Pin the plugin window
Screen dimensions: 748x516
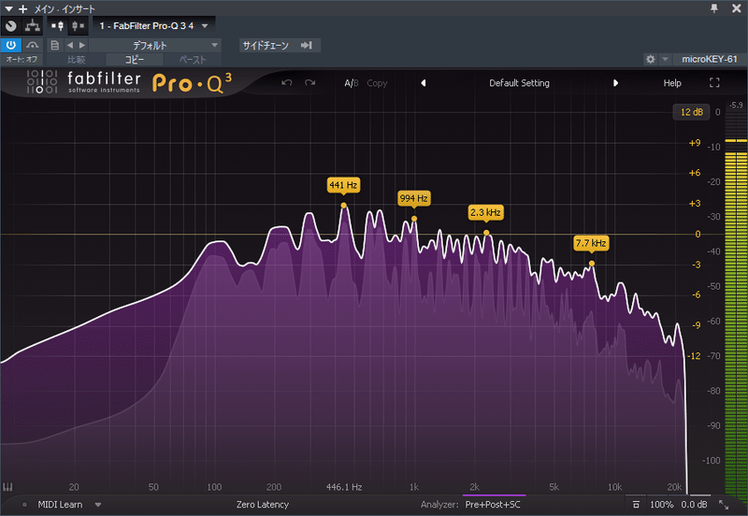pos(714,8)
